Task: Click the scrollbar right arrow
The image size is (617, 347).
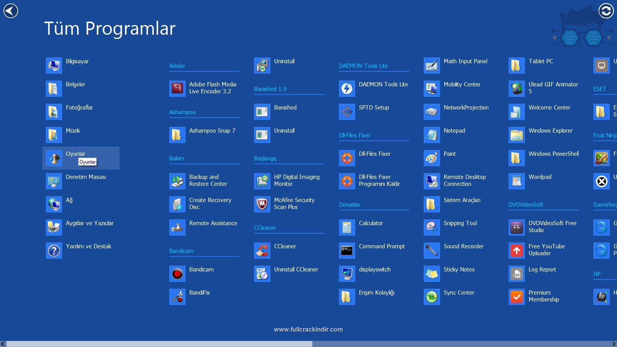Action: pos(614,344)
